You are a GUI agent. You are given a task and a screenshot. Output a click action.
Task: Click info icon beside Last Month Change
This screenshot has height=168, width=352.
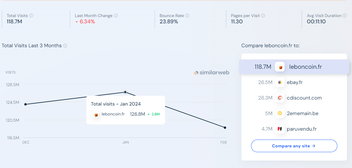116,16
